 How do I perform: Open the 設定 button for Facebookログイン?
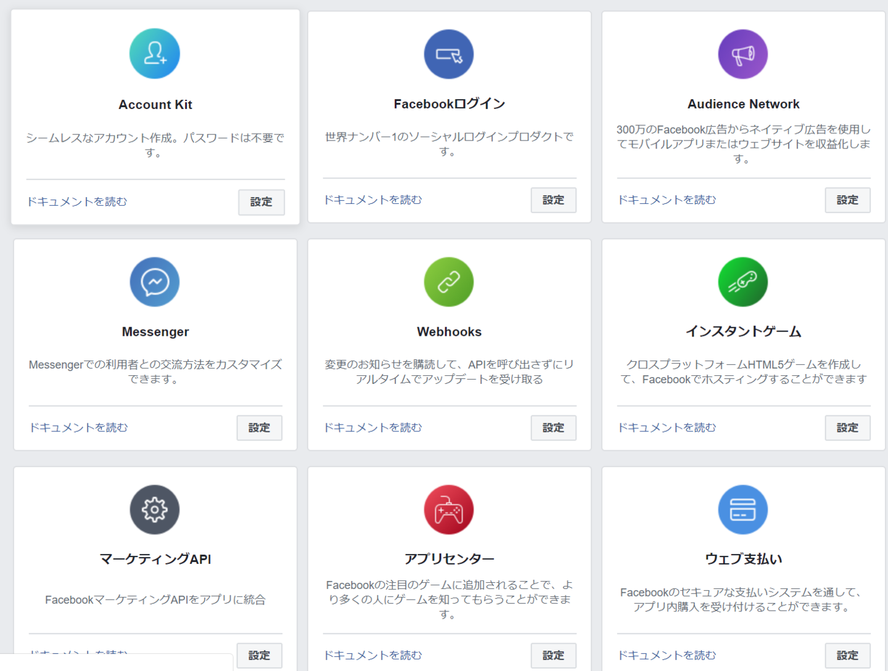554,200
